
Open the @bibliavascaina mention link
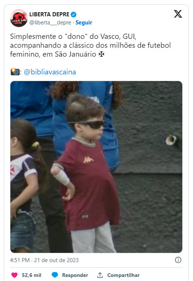click(50, 72)
